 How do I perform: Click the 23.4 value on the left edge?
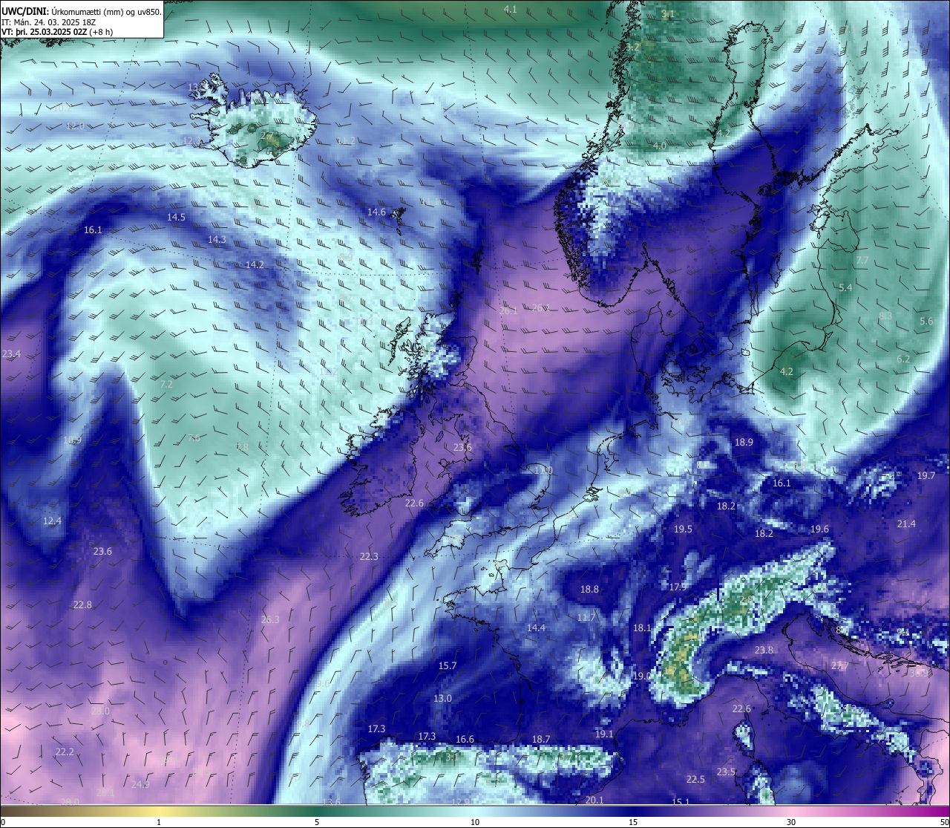click(x=11, y=354)
